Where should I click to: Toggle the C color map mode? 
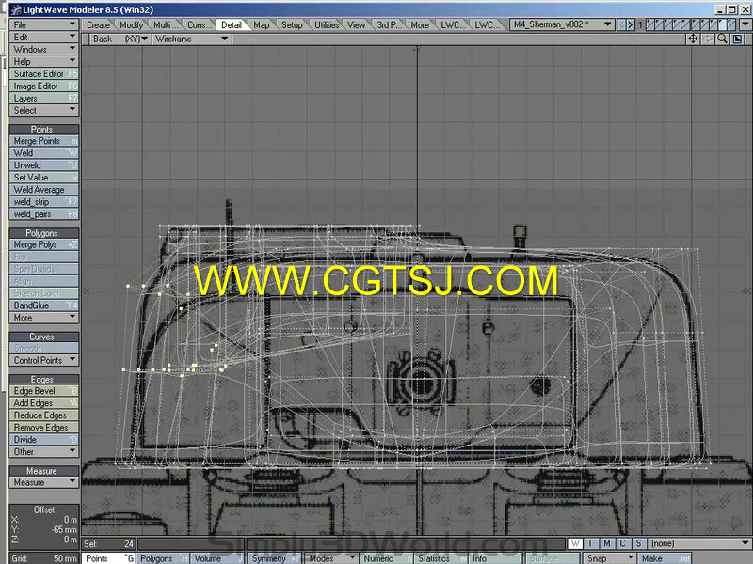[622, 544]
